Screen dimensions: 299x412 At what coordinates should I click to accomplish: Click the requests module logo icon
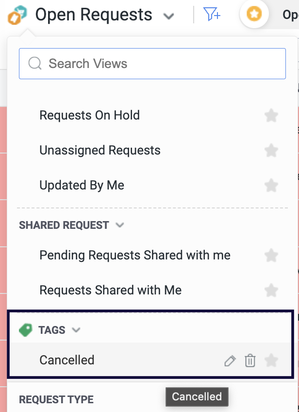(x=17, y=15)
